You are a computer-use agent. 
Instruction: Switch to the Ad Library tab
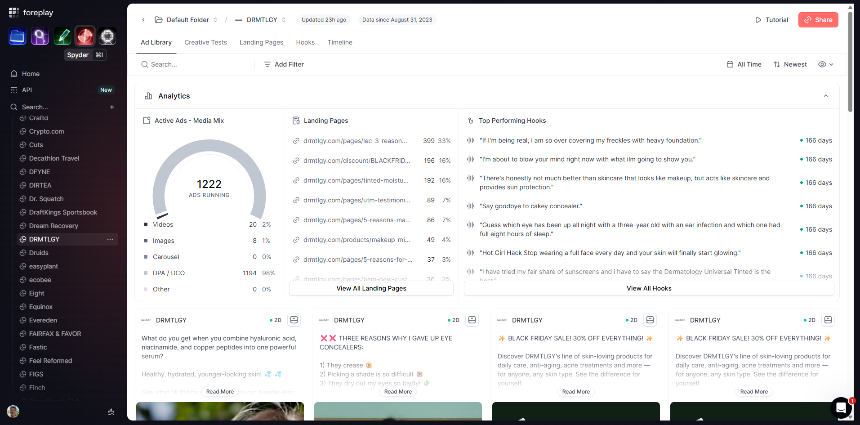tap(156, 42)
